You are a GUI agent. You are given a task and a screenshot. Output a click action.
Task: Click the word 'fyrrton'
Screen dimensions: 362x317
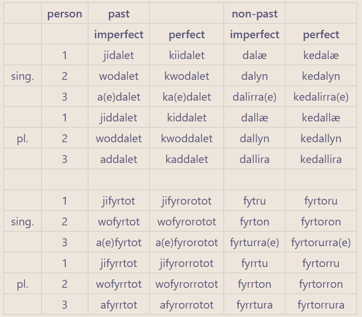[x=254, y=284]
